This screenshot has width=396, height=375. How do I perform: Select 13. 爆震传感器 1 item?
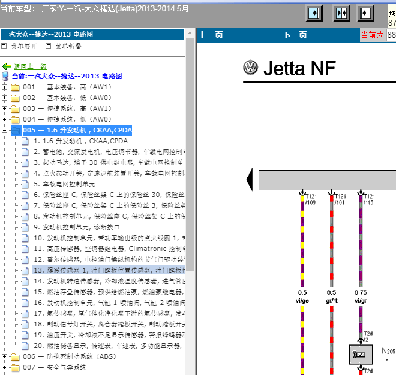click(109, 271)
